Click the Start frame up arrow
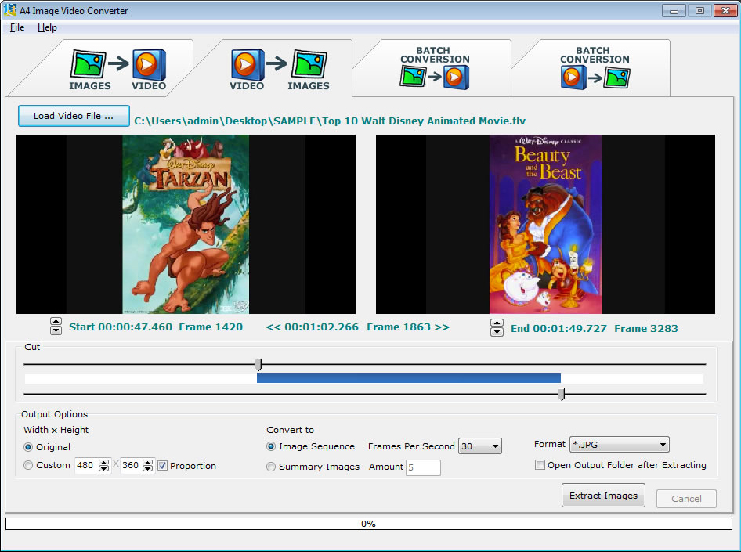Viewport: 741px width, 552px height. click(x=56, y=322)
